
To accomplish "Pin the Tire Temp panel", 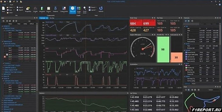I will [x=179, y=18].
